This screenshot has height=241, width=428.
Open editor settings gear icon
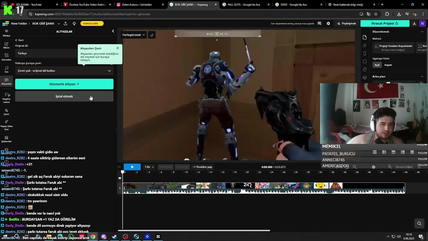click(x=328, y=23)
